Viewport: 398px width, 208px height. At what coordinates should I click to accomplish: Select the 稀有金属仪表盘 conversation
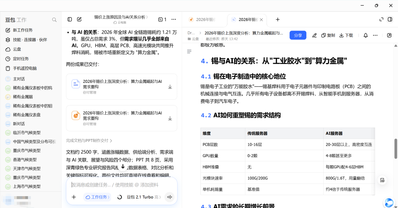pyautogui.click(x=31, y=115)
